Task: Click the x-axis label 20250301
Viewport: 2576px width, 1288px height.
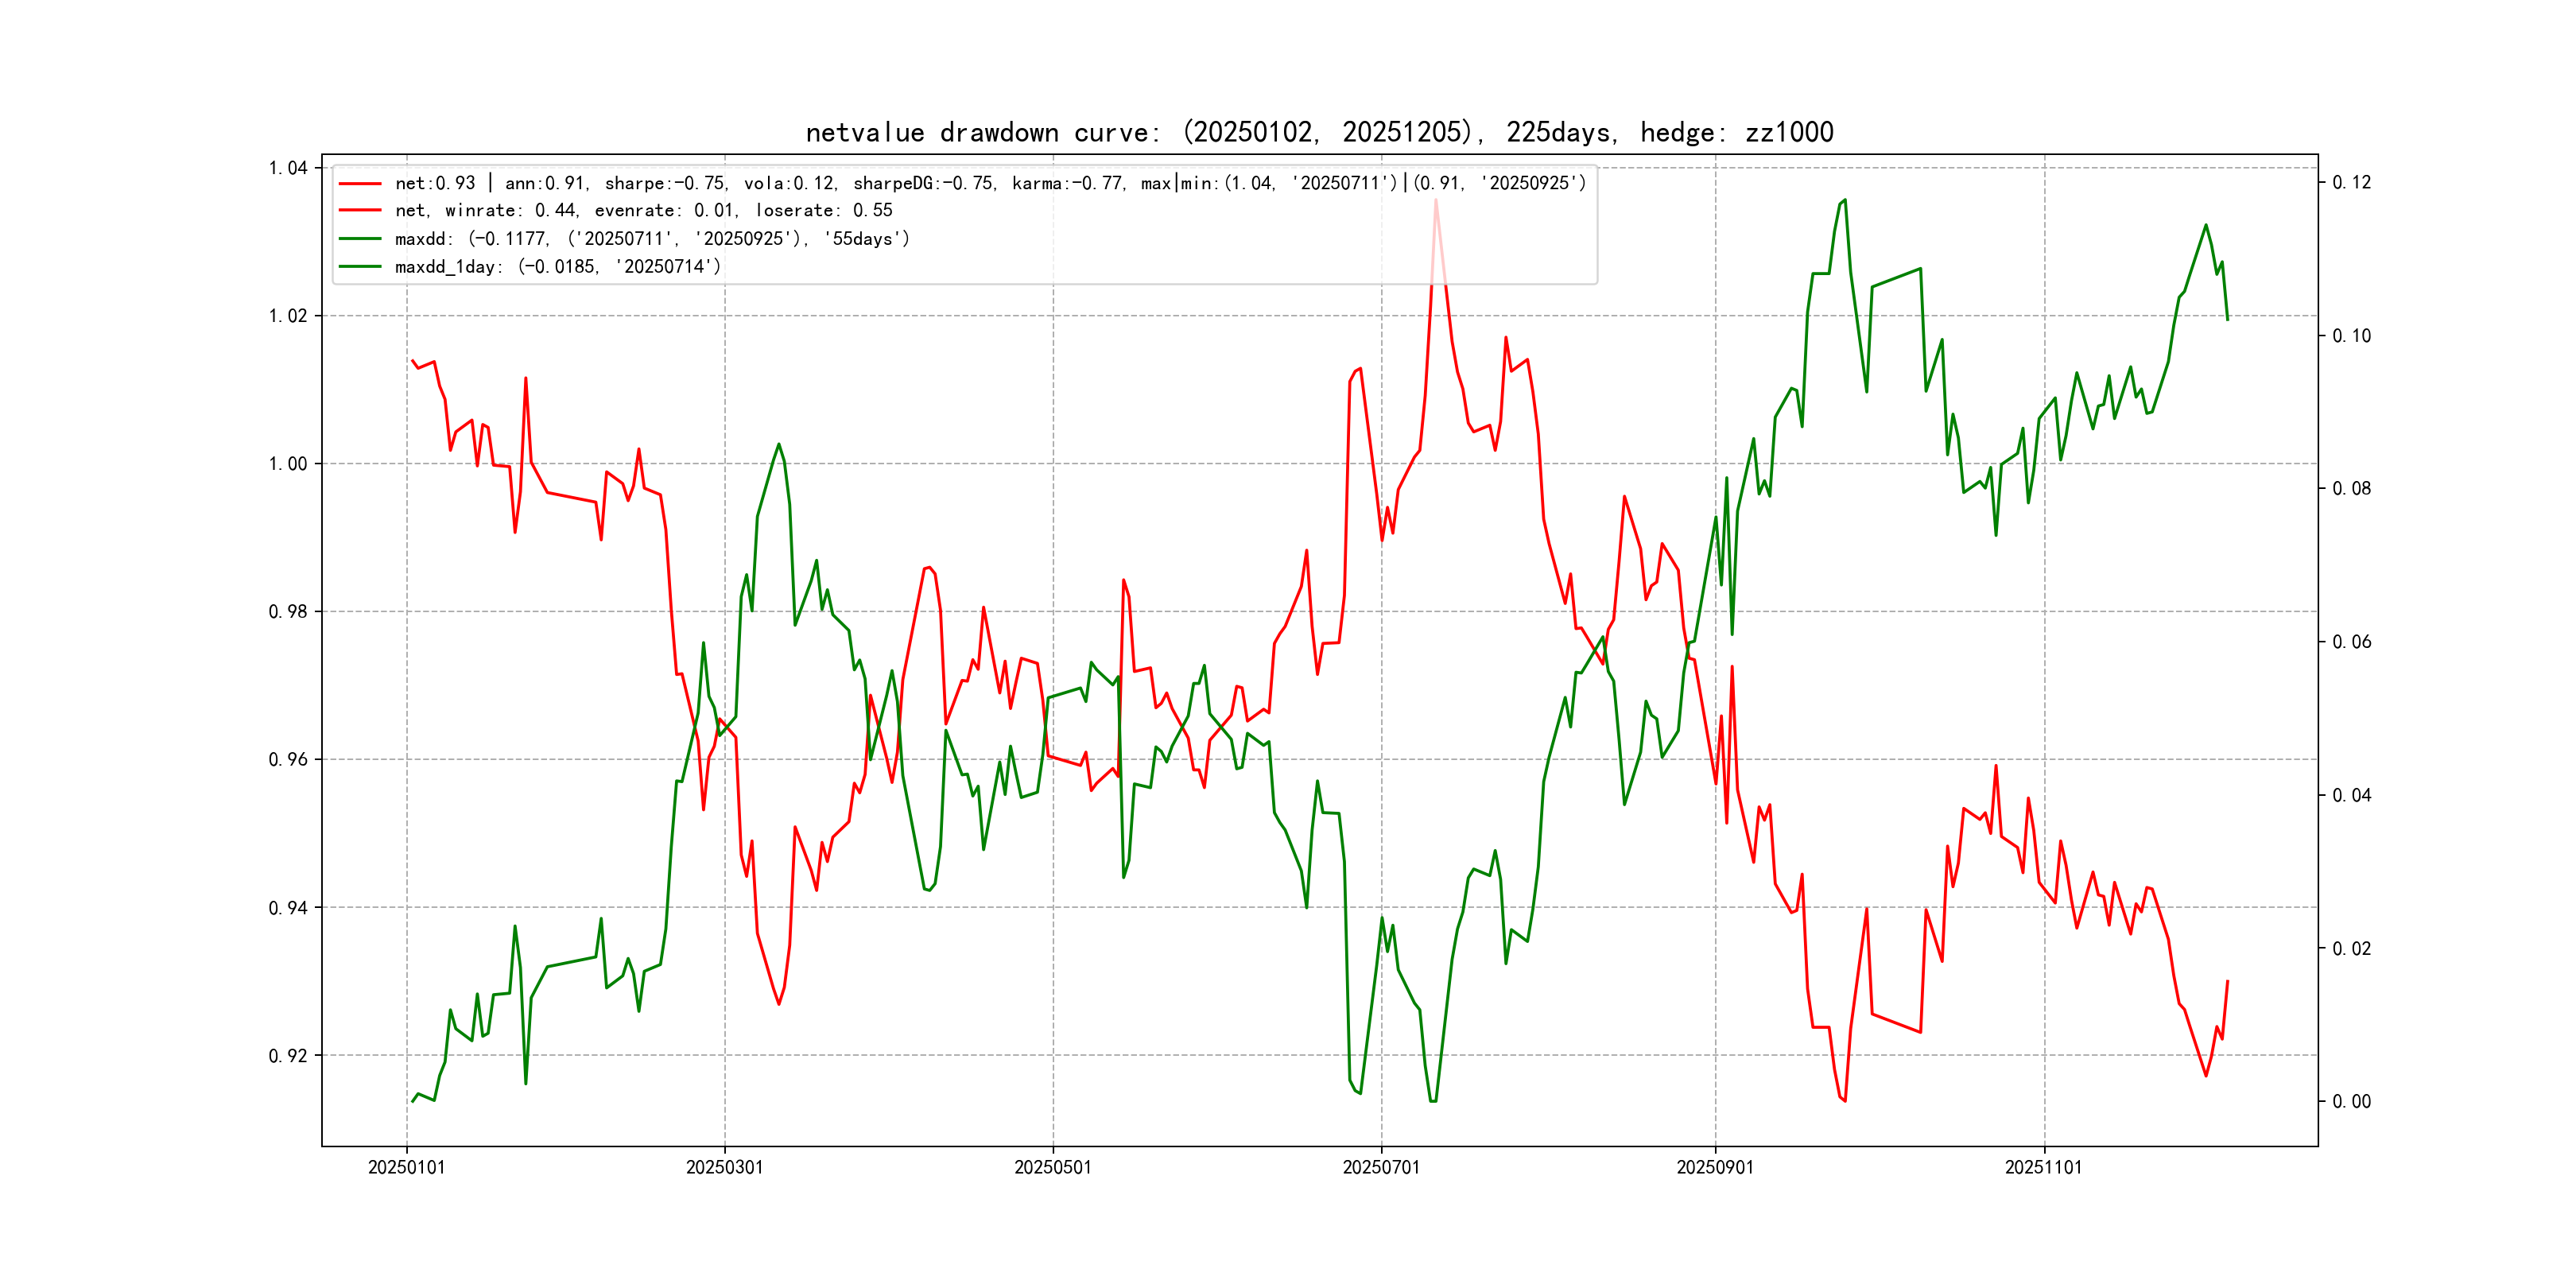Action: tap(724, 1167)
